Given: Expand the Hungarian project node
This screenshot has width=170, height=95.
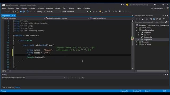Looking at the screenshot, I should point(137,42).
